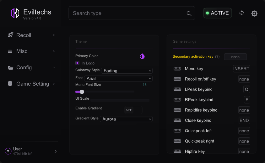Screen dimensions: 265x163
Task: Rebind Recoil on/off key none button
Action: pyautogui.click(x=244, y=79)
